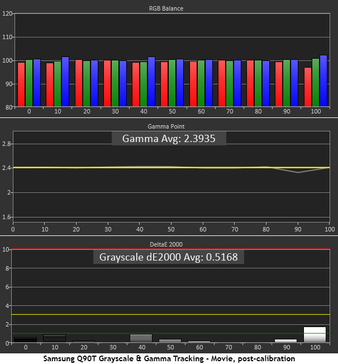Click the DeltaE bar at 90
Screen dimensions: 338x364
286,340
